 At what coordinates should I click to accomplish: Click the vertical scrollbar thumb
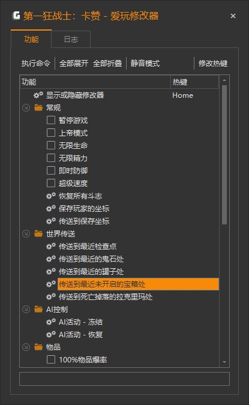pos(224,155)
